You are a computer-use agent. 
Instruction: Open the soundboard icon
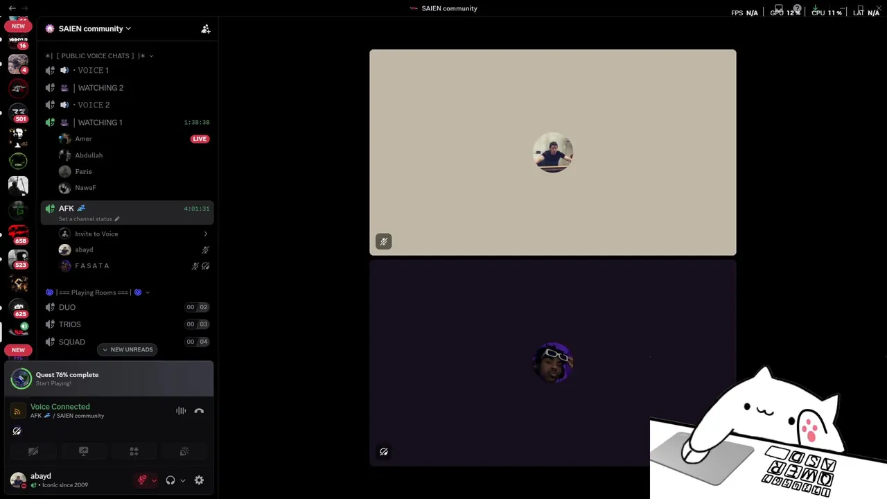(184, 451)
